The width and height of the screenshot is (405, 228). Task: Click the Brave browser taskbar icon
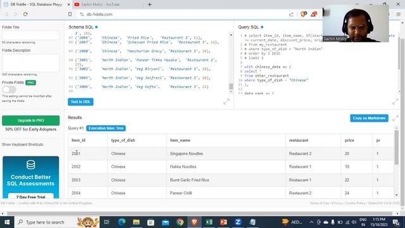point(194,222)
